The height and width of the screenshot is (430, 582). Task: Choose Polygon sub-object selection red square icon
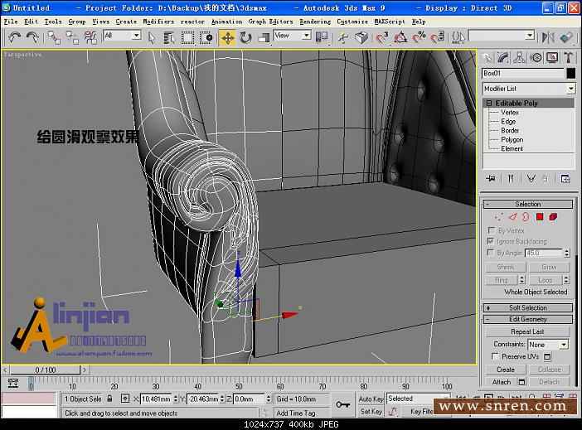click(539, 217)
